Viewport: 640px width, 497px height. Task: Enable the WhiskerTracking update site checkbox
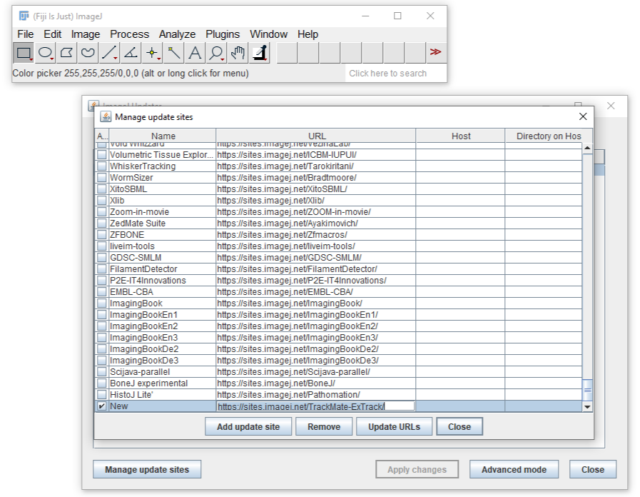[101, 166]
